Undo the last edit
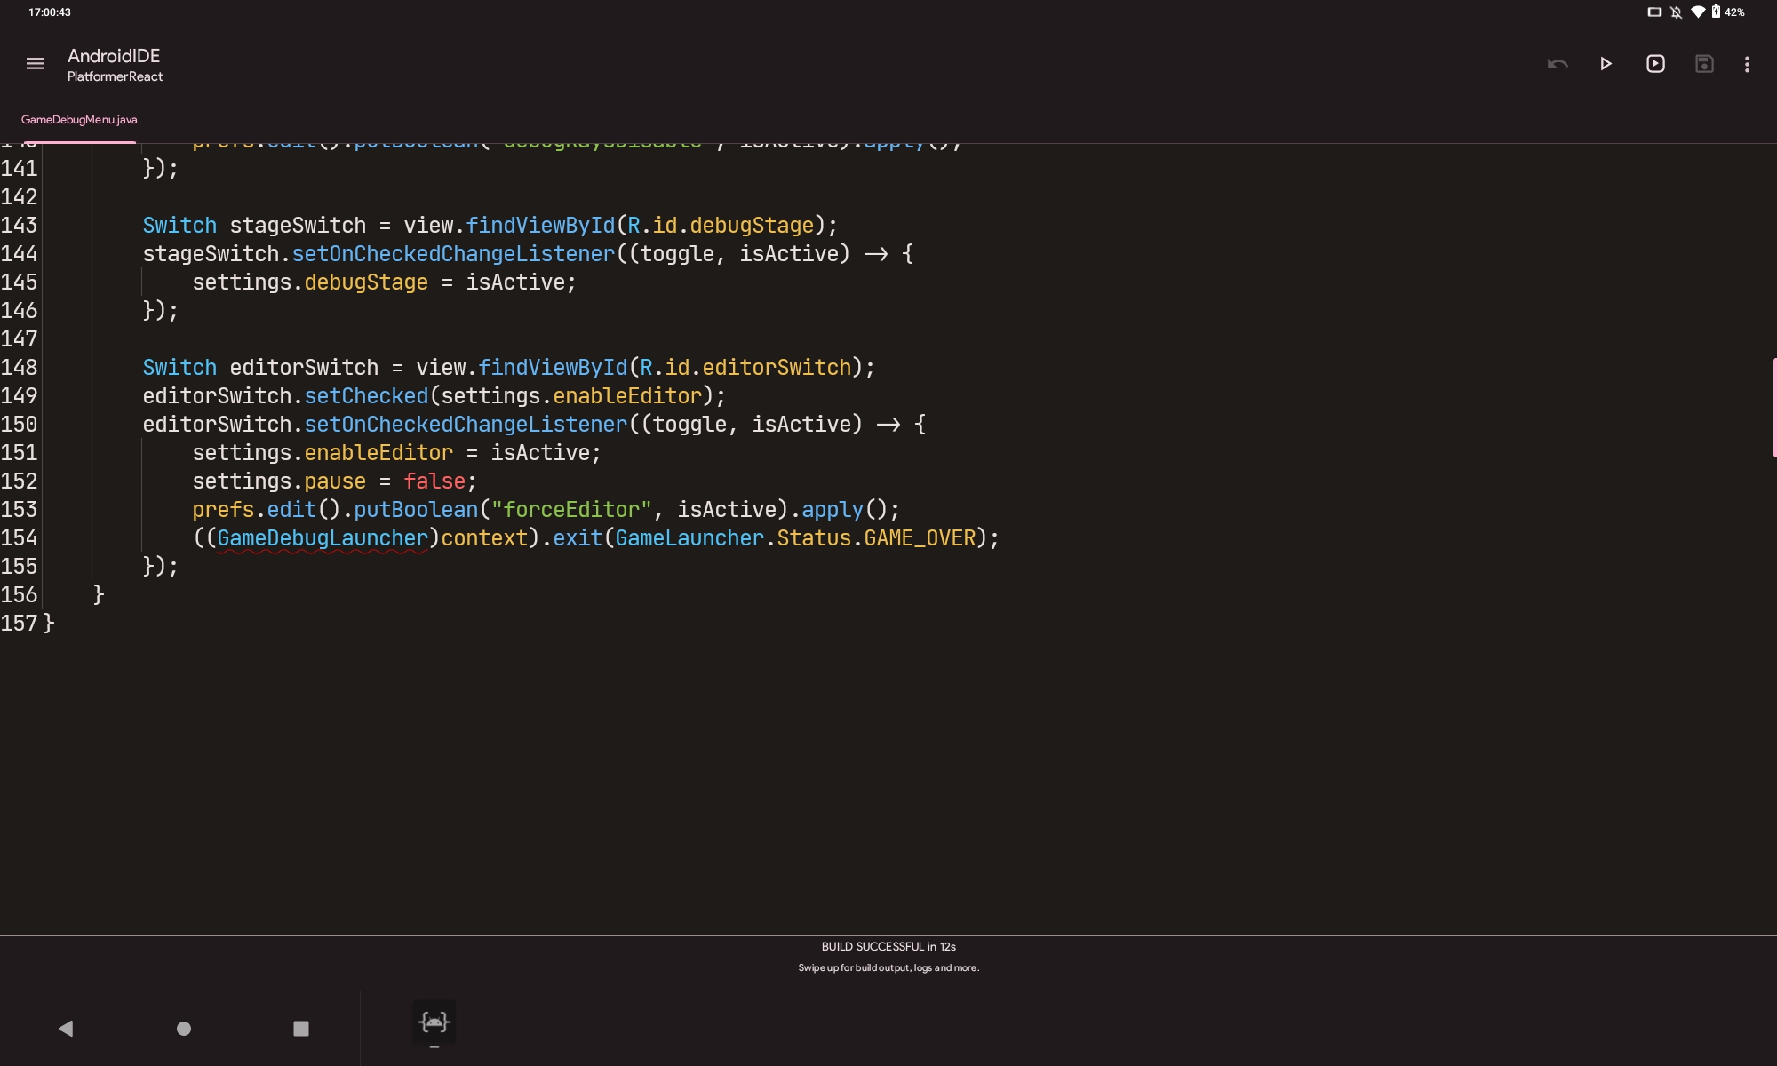This screenshot has height=1066, width=1777. click(1557, 63)
